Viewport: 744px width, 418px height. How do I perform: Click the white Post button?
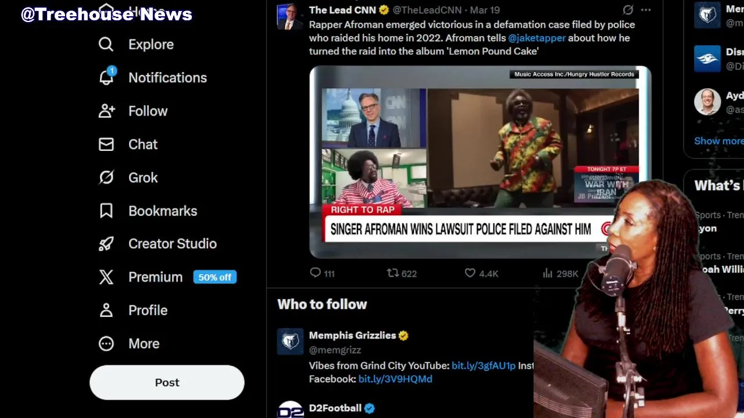[x=167, y=383]
